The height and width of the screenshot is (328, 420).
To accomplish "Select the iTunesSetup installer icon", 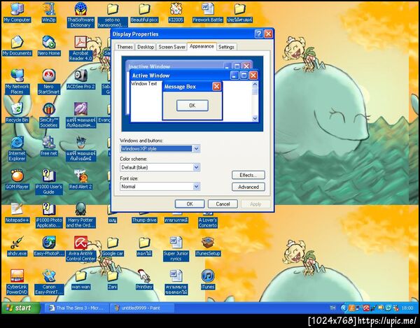I will pos(208,247).
